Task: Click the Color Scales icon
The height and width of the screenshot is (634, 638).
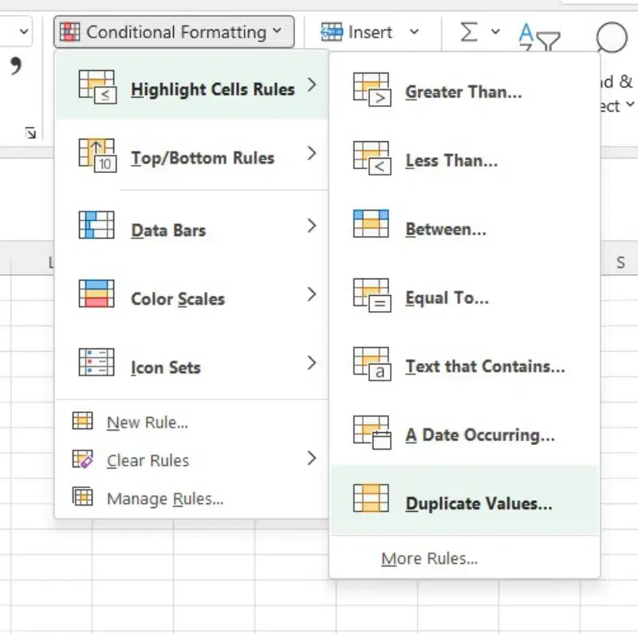Action: point(96,296)
